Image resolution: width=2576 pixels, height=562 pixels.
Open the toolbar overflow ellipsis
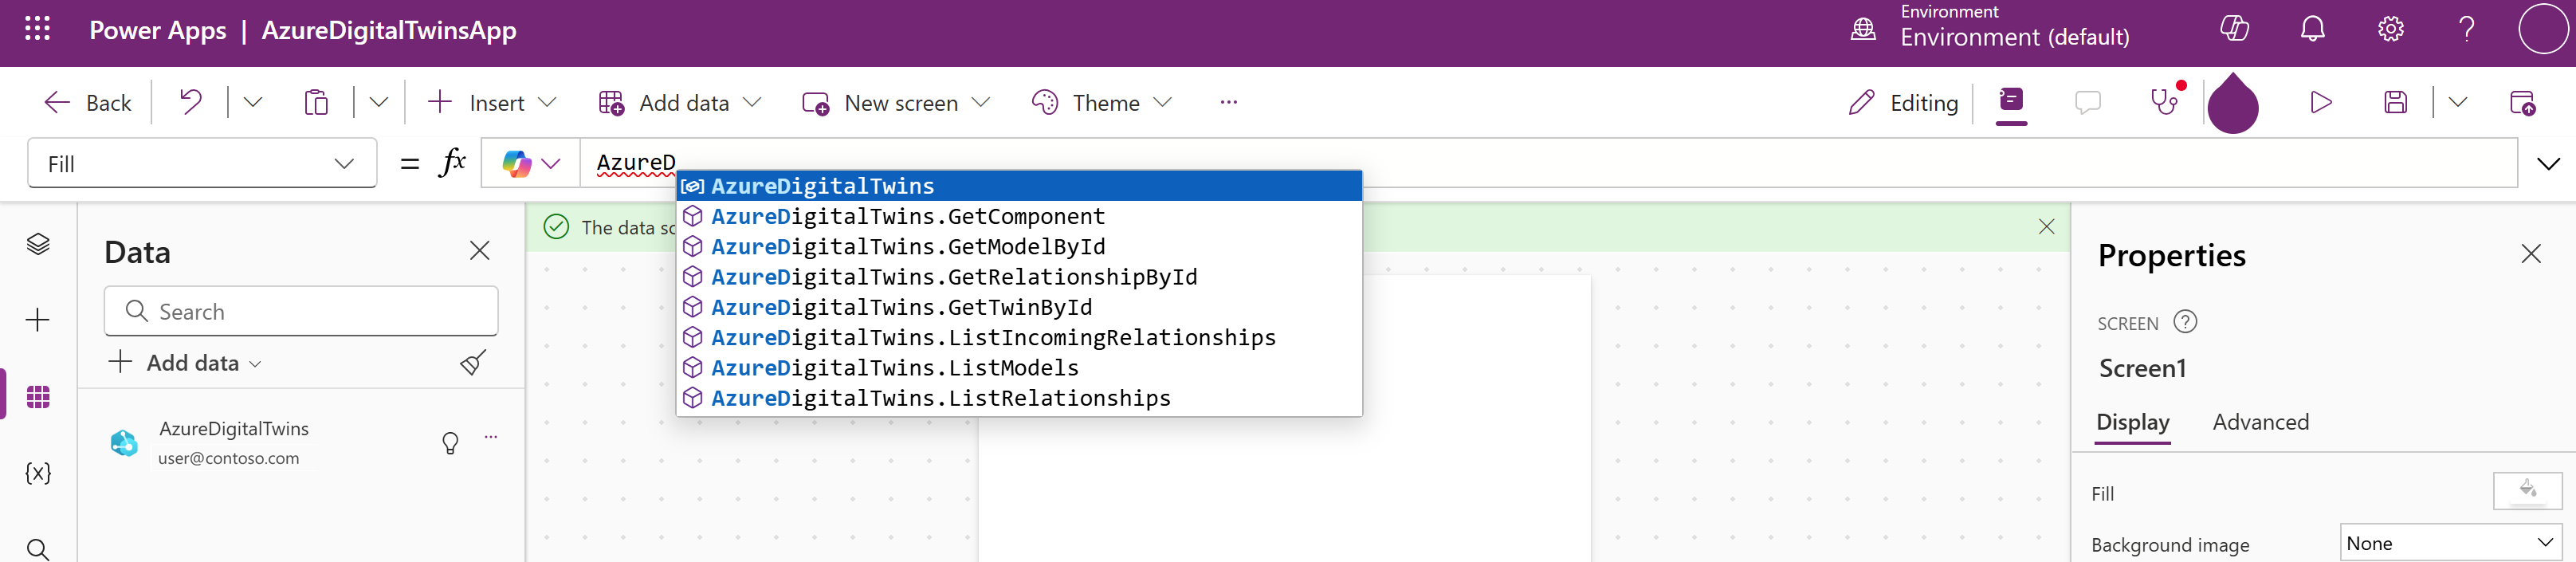click(1229, 102)
